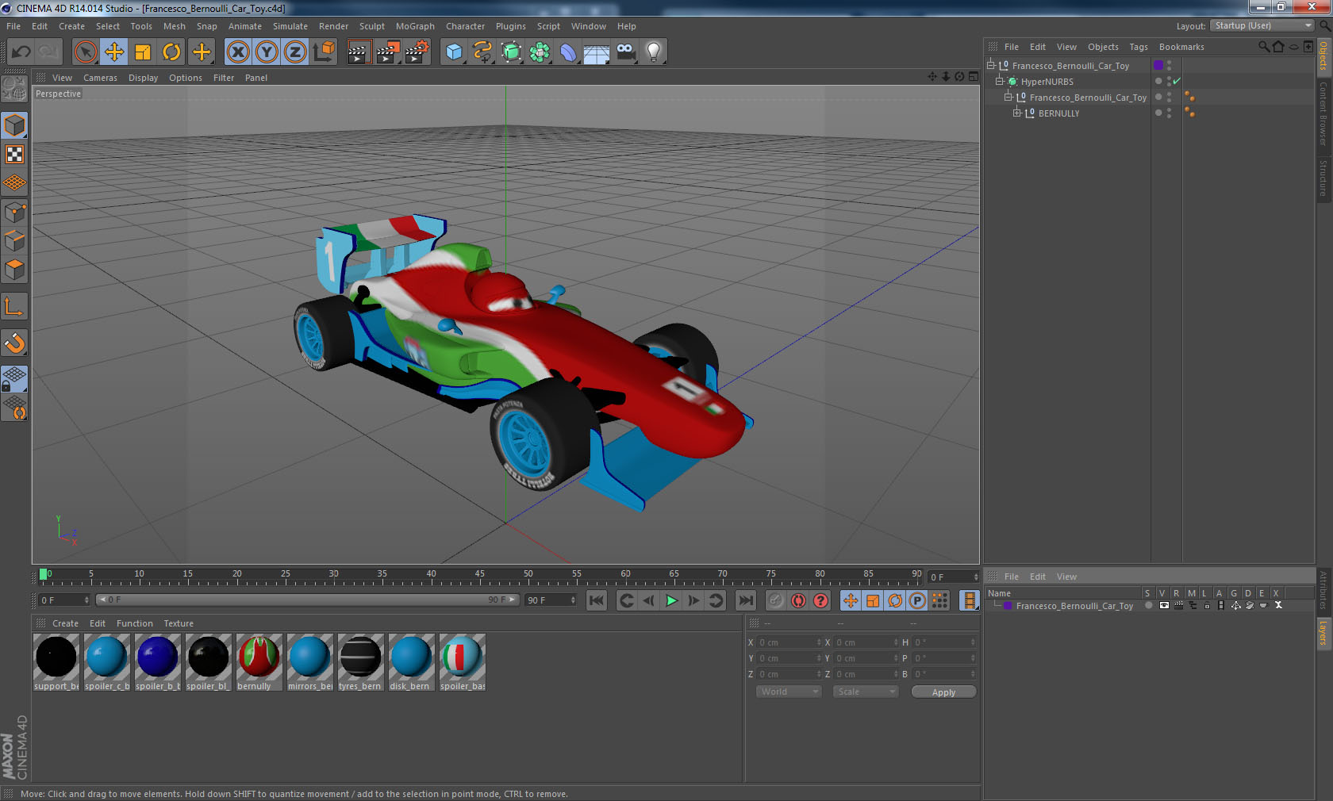The image size is (1333, 801).
Task: Click the Undo arrow icon
Action: 21,52
